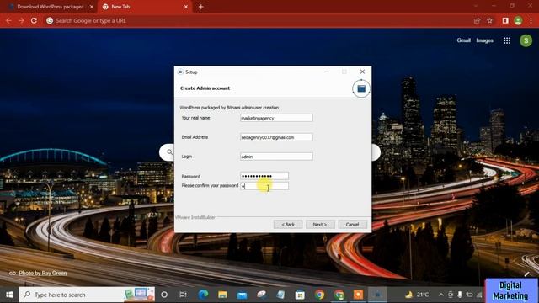Open Microsoft Store from taskbar
This screenshot has width=539, height=303.
[300, 295]
